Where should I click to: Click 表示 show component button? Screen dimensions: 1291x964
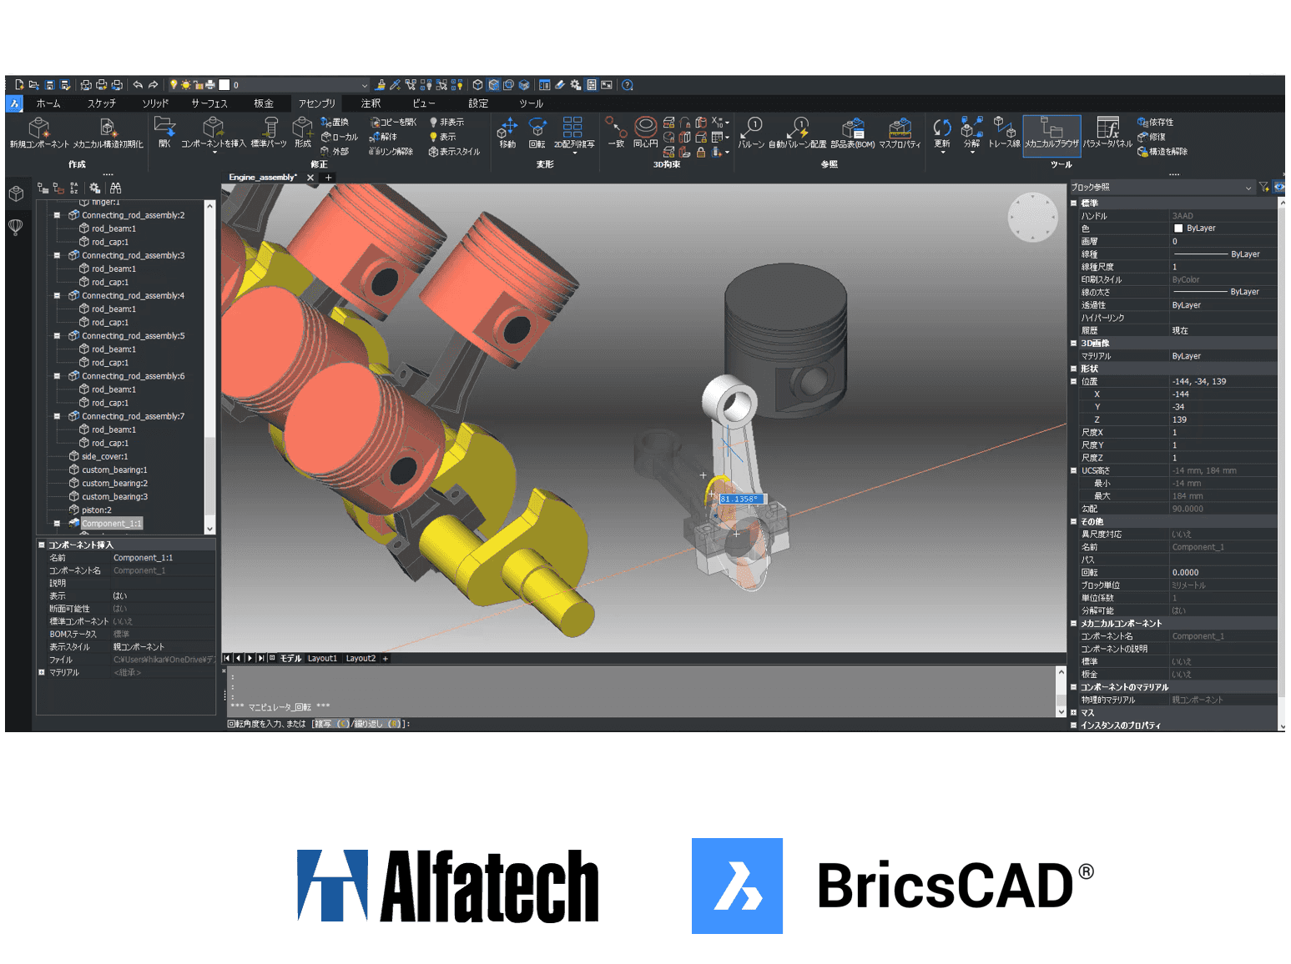[442, 137]
